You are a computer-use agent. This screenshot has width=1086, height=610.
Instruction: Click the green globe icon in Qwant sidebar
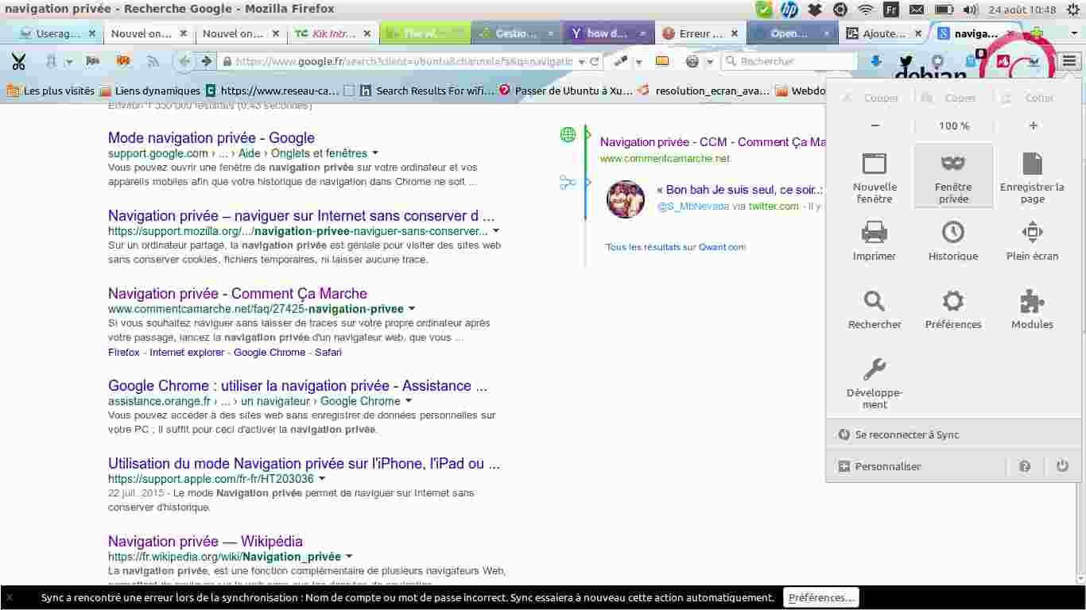pos(568,134)
